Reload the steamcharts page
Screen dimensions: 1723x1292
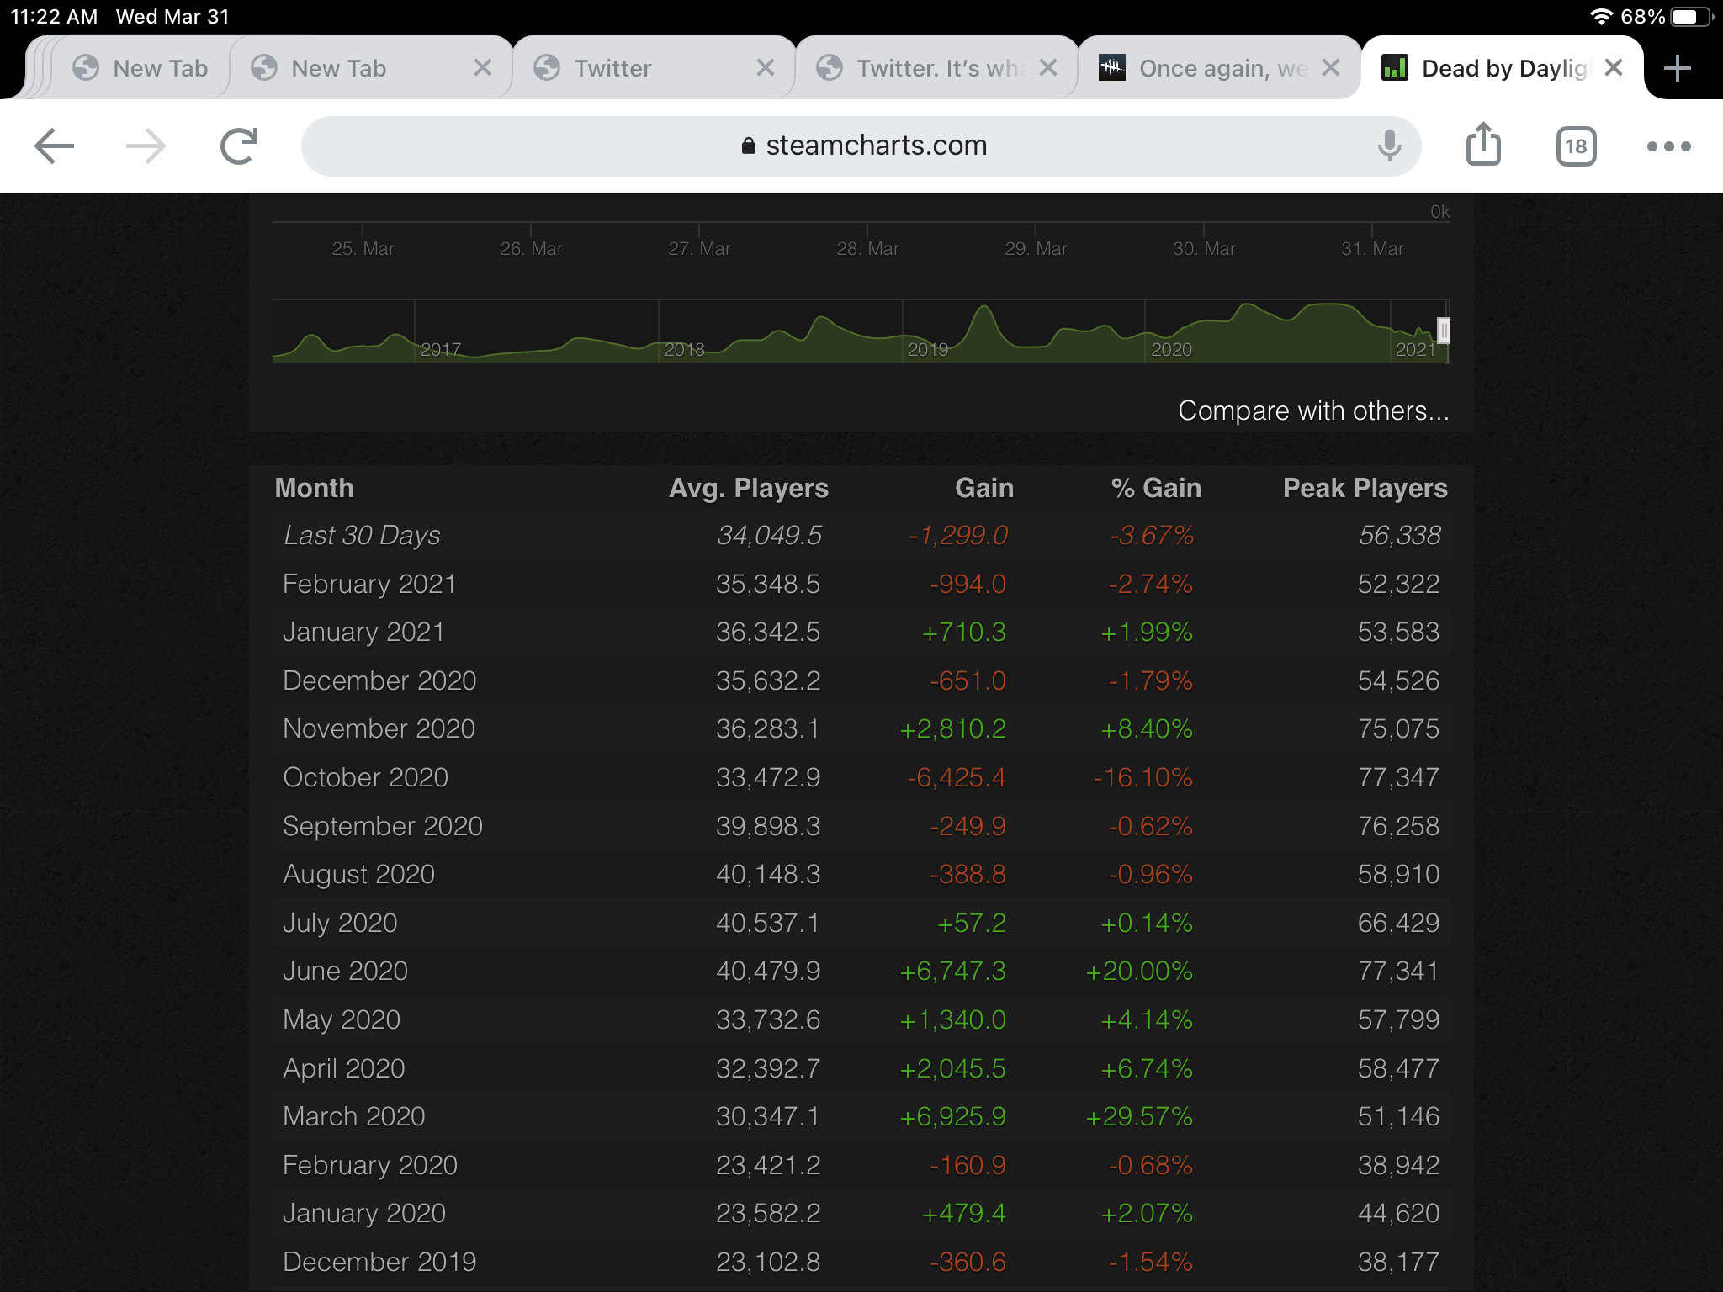(239, 146)
